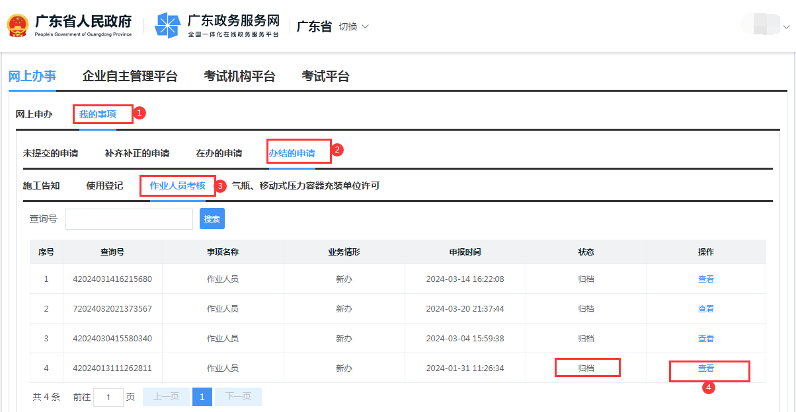Open the 未提交的申请 tab
This screenshot has height=412, width=796.
click(50, 154)
